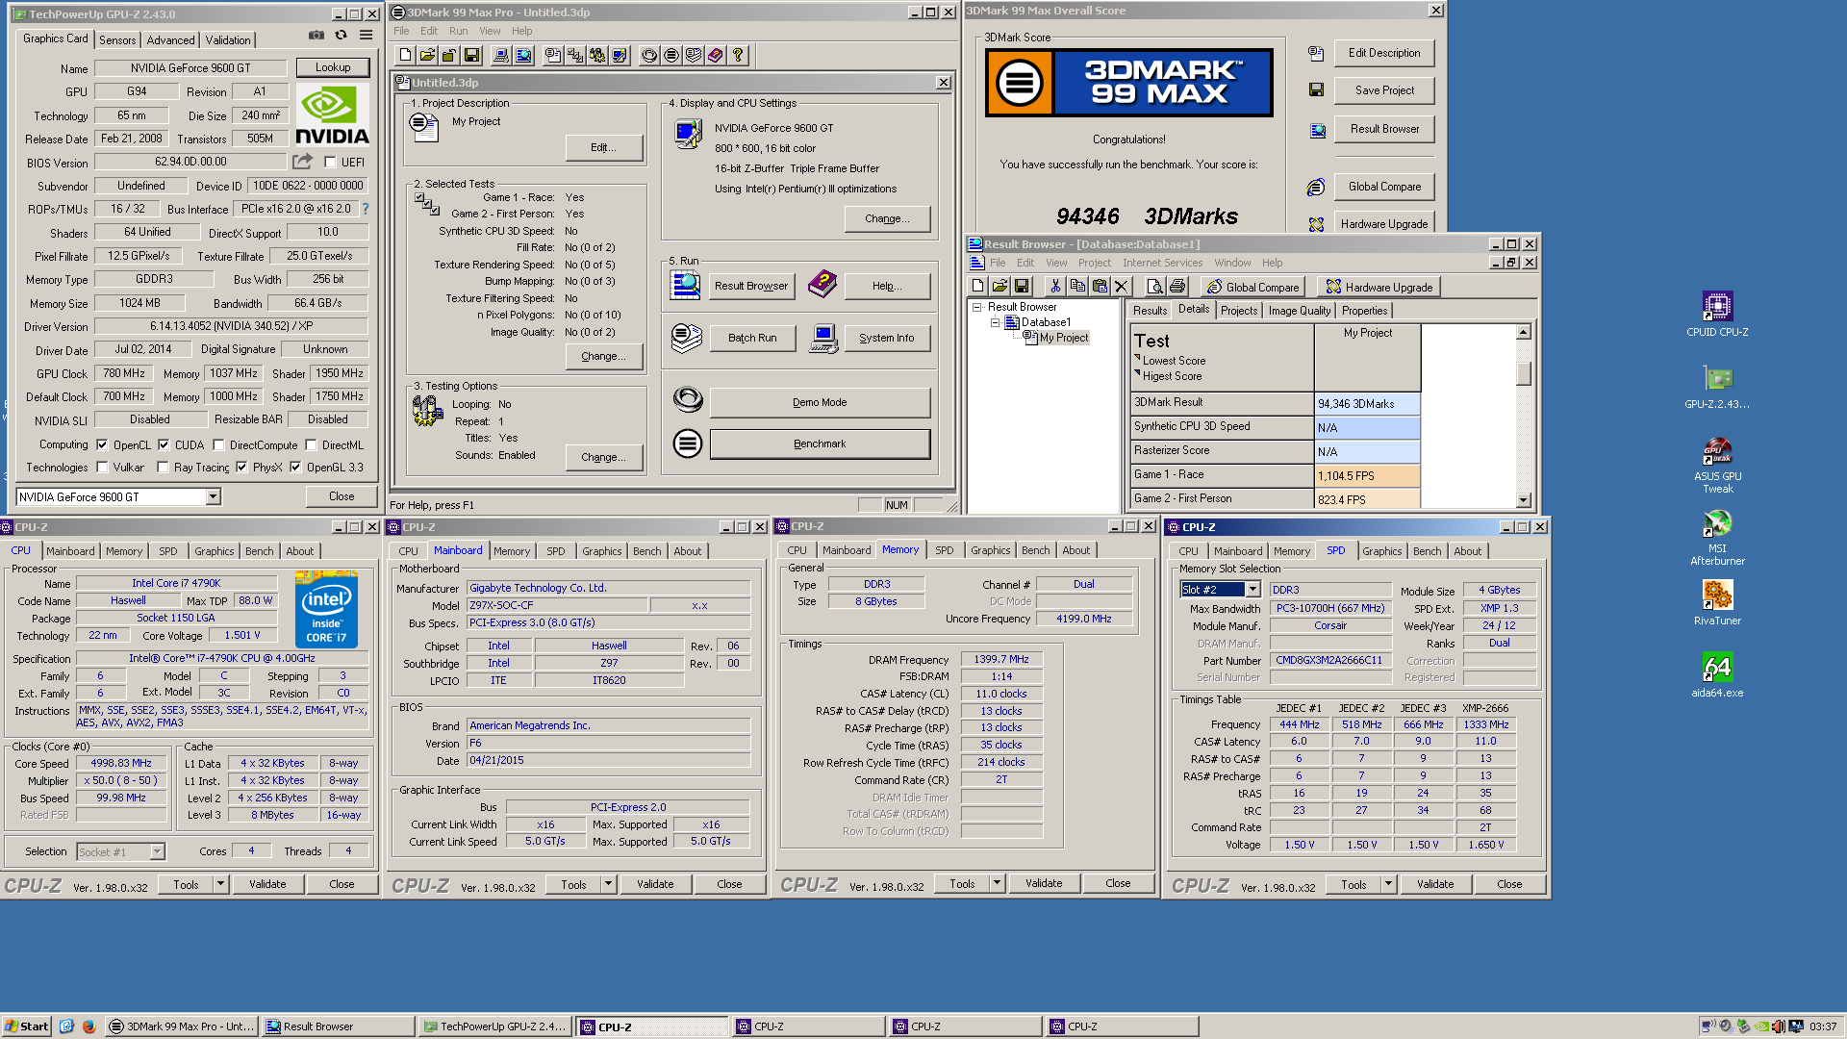Toggle the PhysX checkbox
This screenshot has height=1039, width=1847.
pos(241,467)
